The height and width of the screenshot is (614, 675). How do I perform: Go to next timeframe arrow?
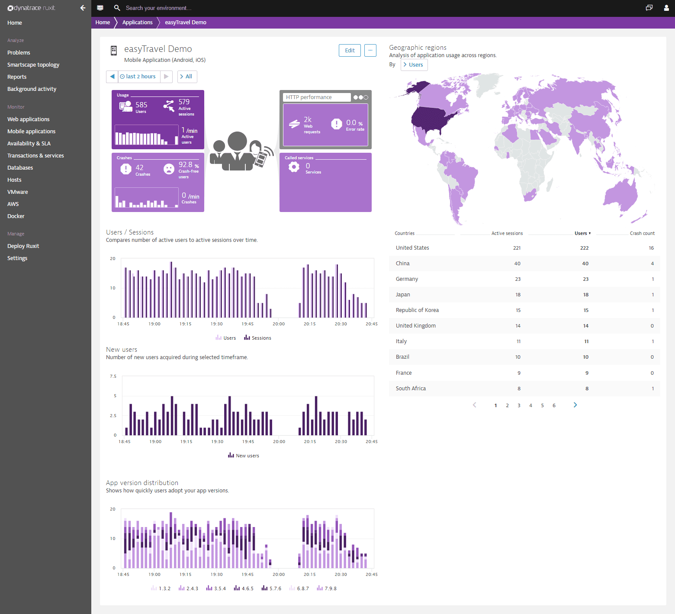[166, 77]
